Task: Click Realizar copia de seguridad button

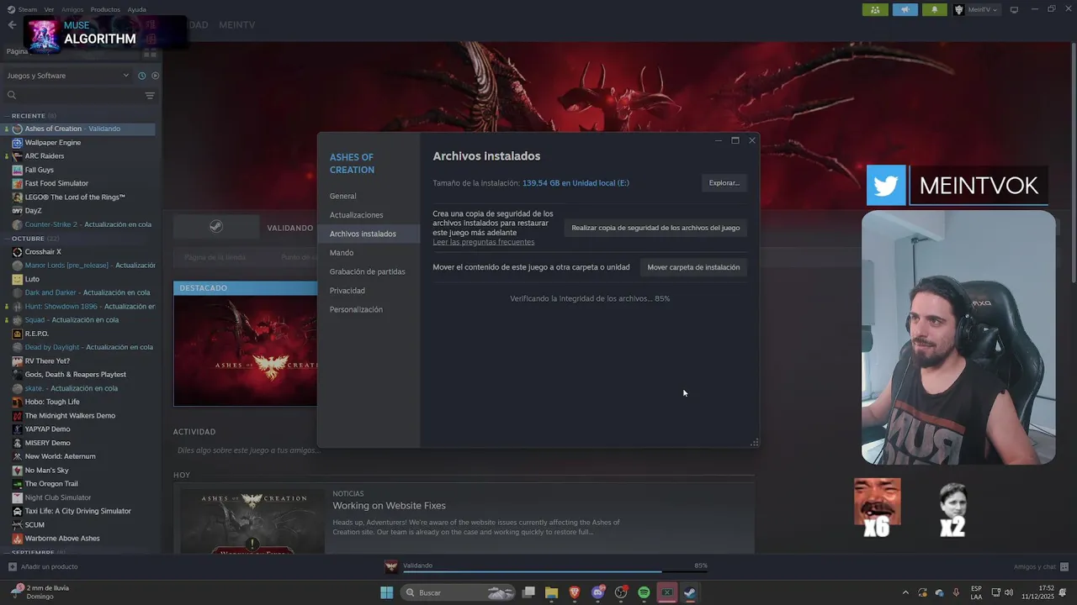Action: click(655, 228)
